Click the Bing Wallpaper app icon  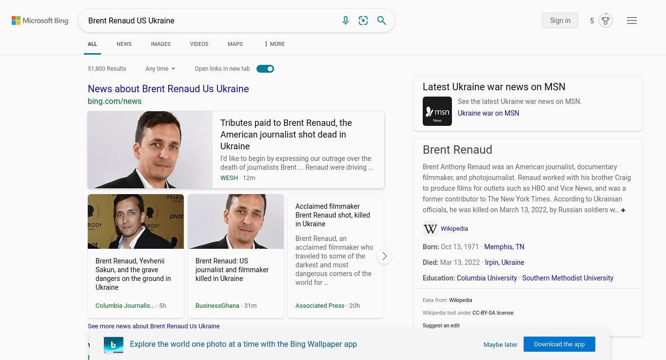click(x=114, y=344)
